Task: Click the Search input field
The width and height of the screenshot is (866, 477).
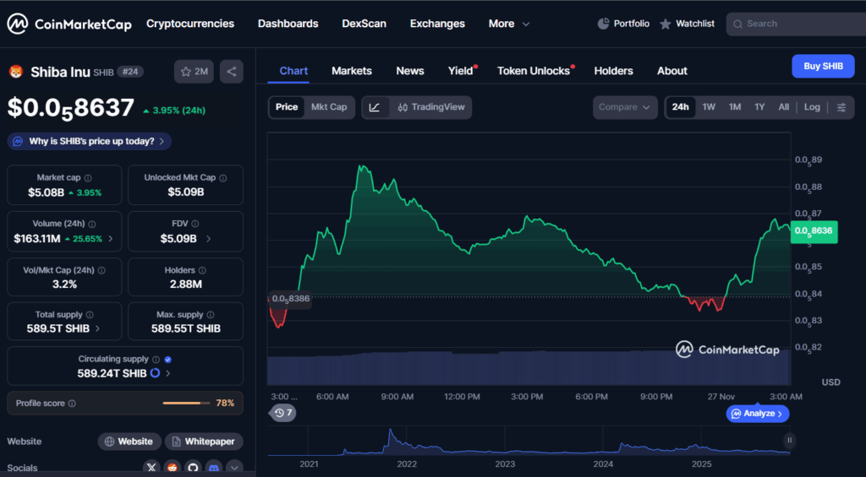Action: click(799, 24)
